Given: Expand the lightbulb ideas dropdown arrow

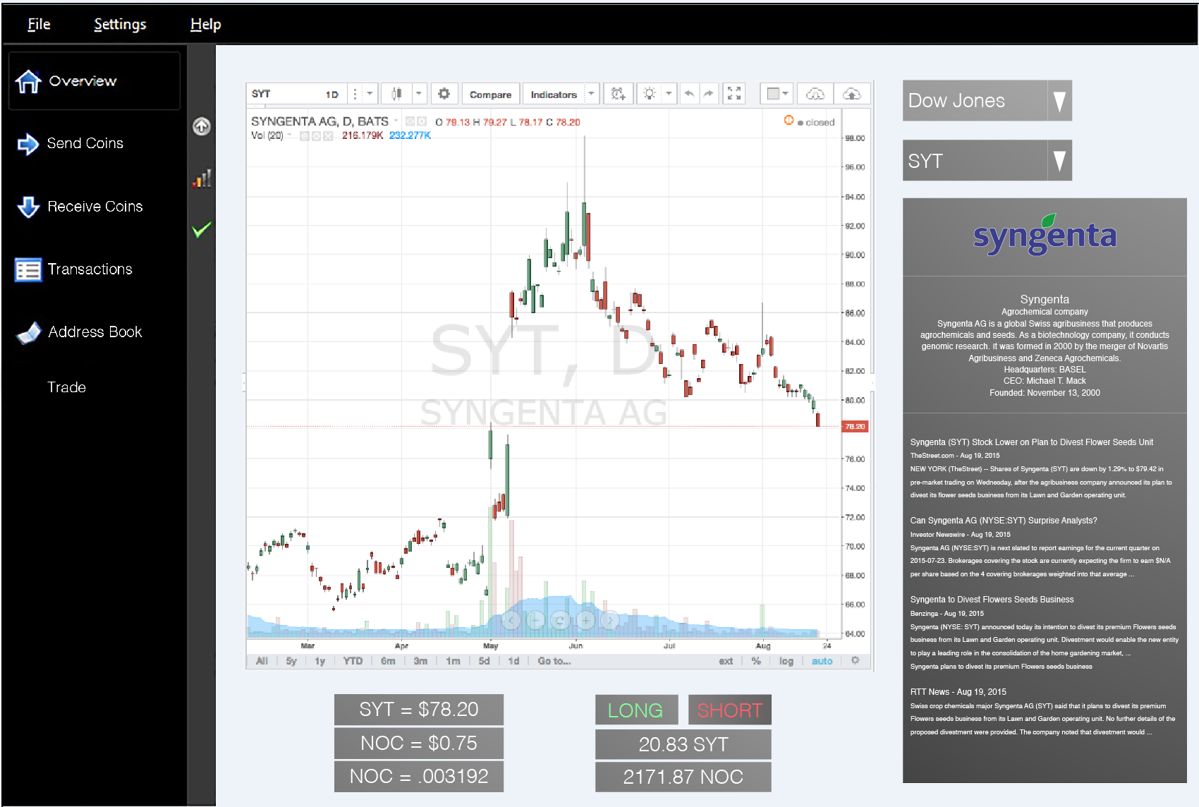Looking at the screenshot, I should (669, 94).
